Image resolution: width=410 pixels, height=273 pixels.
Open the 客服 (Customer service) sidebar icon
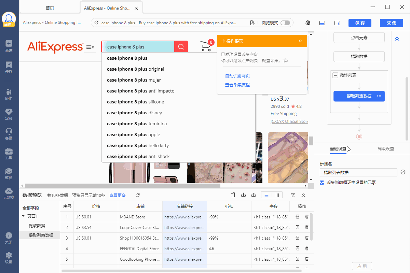9,134
